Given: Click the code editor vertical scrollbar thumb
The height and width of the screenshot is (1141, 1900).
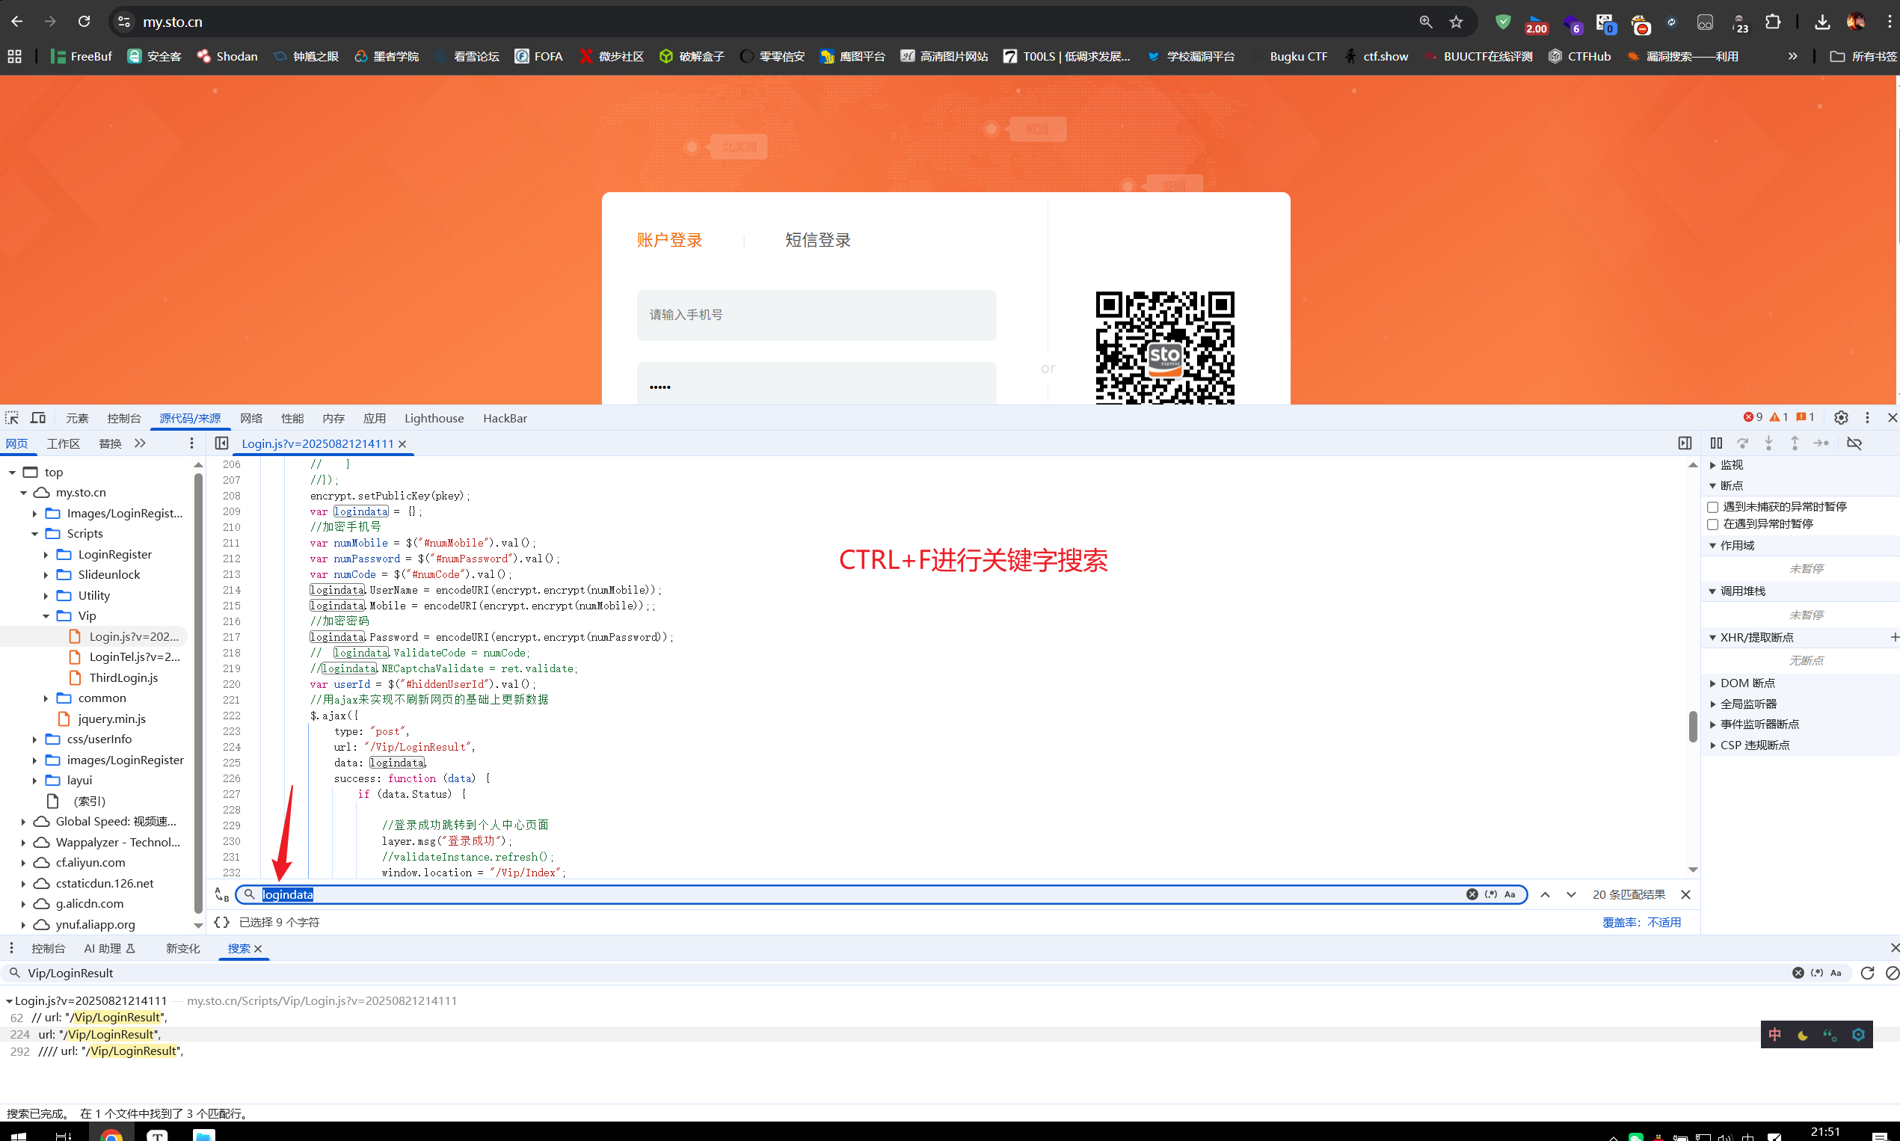Looking at the screenshot, I should [x=1692, y=726].
